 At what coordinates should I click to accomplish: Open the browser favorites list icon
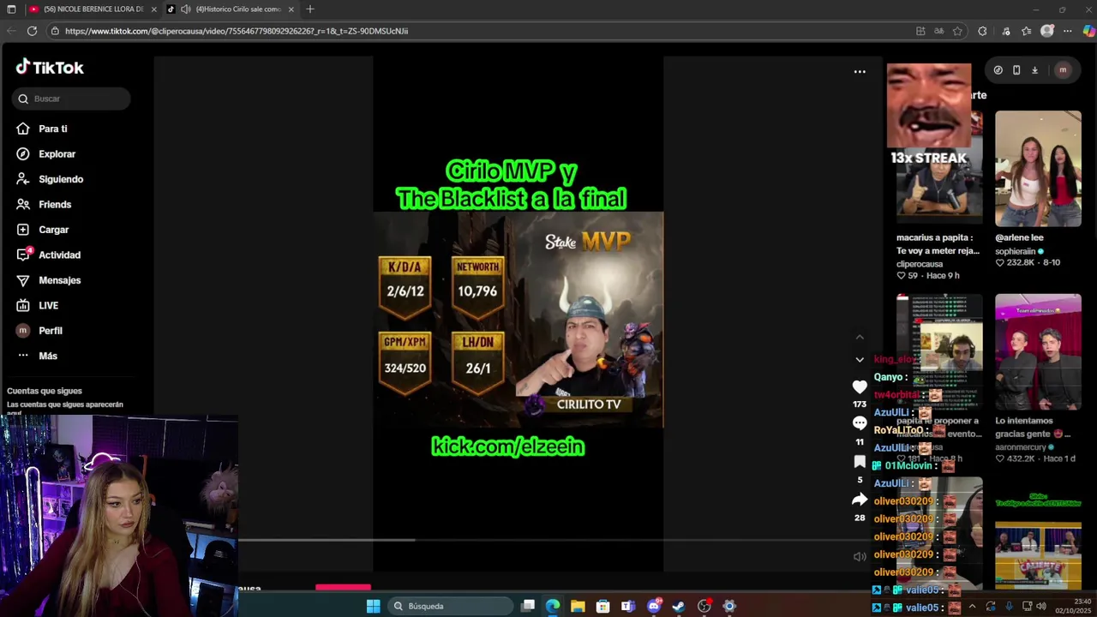(1026, 31)
